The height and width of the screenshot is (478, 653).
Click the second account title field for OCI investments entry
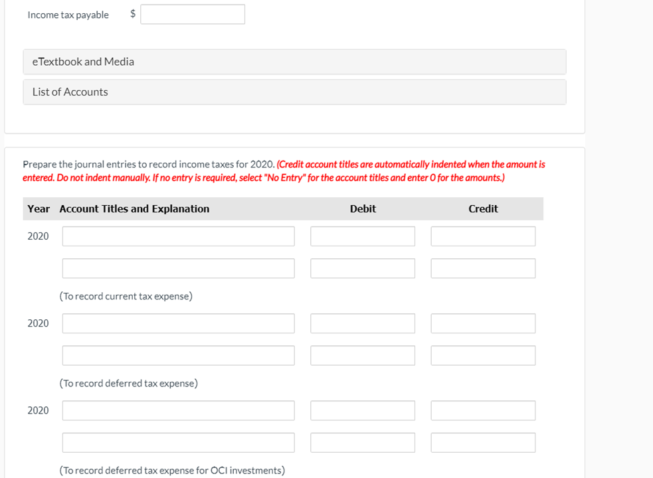point(178,442)
